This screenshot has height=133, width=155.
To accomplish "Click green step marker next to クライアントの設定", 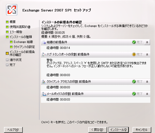I will click(11, 47).
